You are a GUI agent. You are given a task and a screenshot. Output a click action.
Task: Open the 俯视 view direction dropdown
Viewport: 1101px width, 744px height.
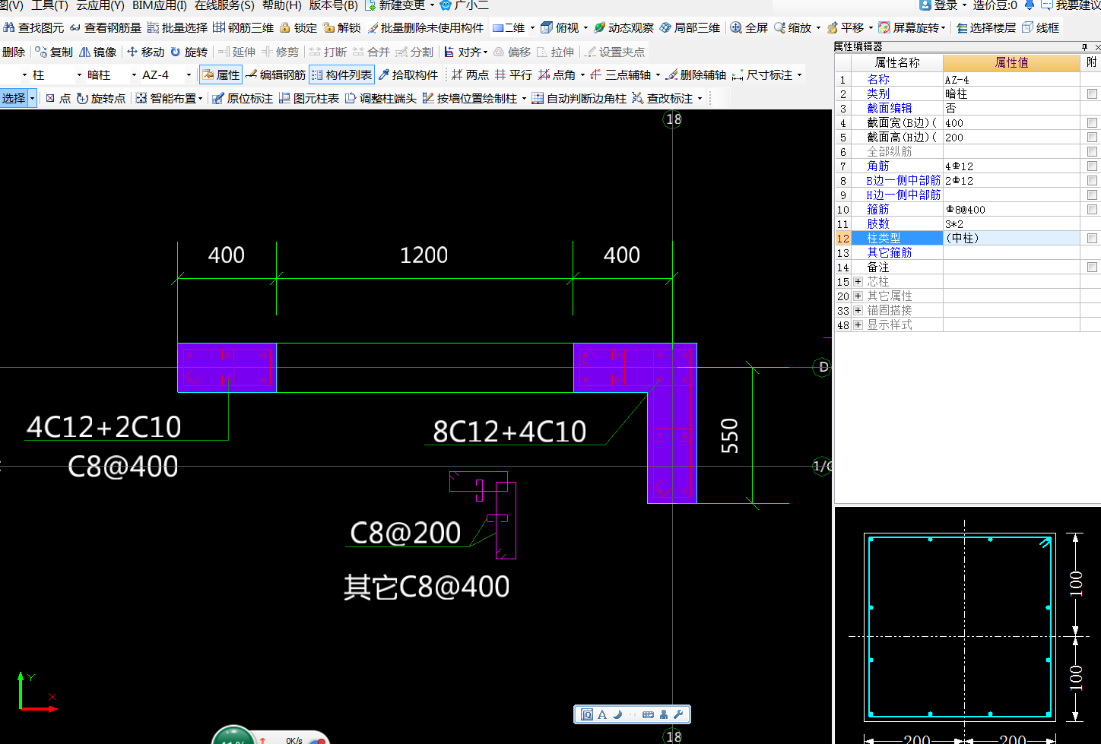pyautogui.click(x=585, y=27)
